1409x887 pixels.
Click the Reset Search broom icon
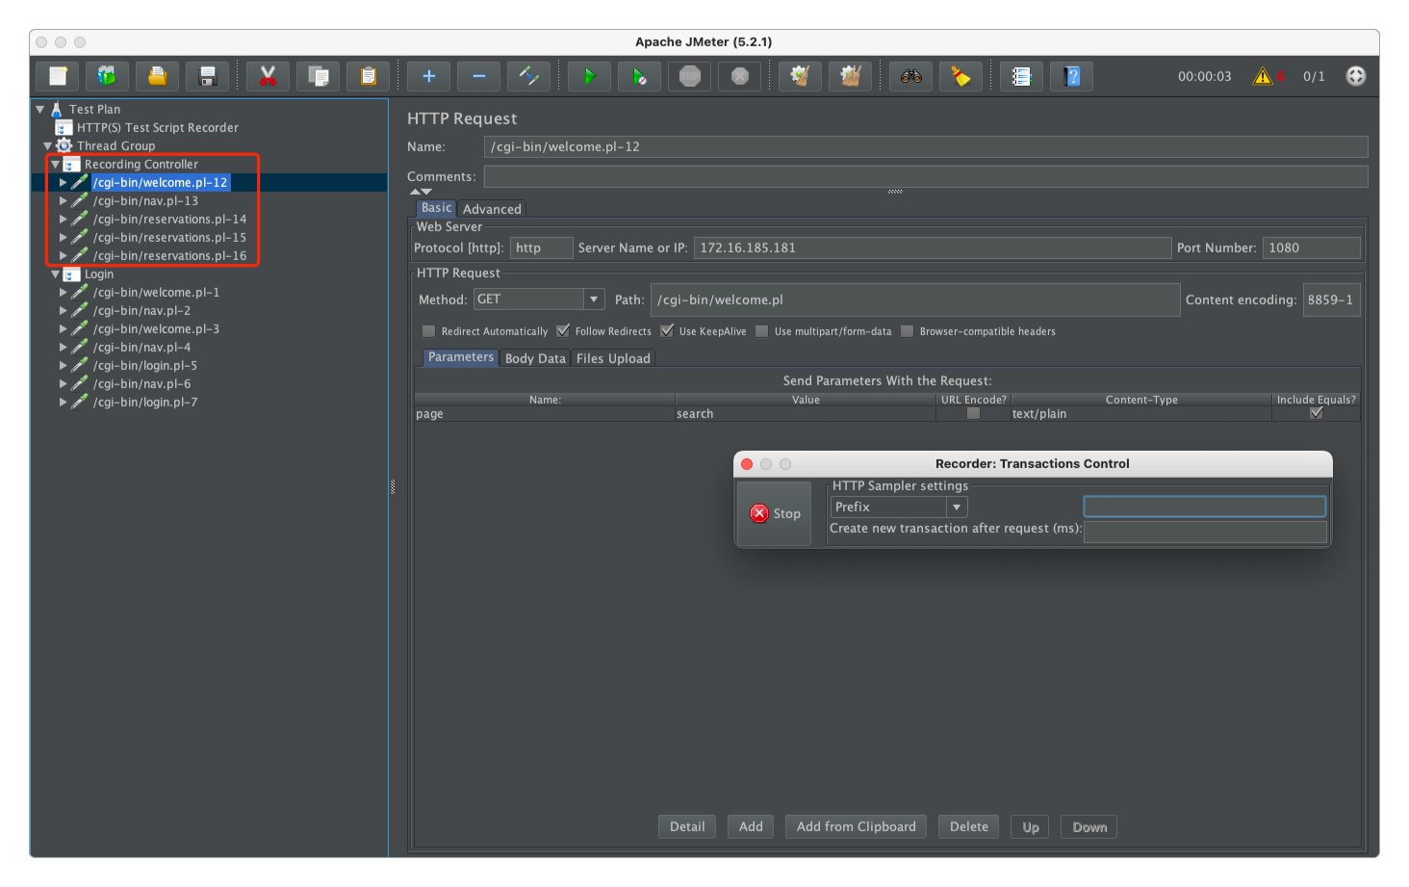961,76
